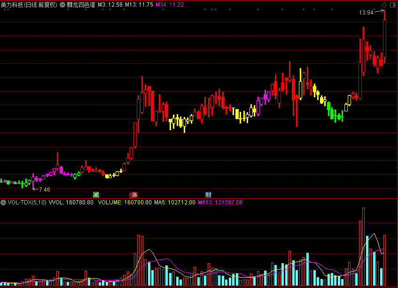Click the M3: 12.58 value
The width and height of the screenshot is (398, 288).
pyautogui.click(x=110, y=5)
